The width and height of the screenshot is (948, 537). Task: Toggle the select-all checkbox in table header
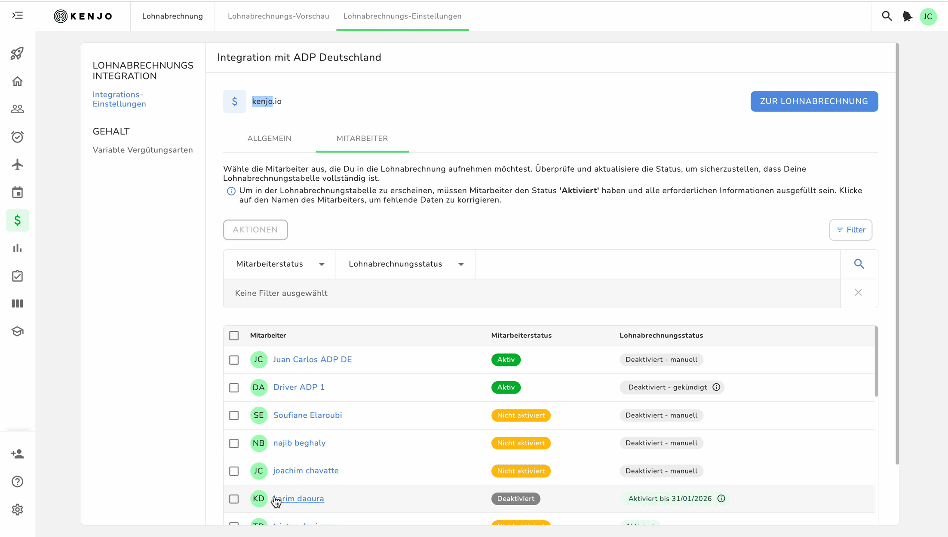[234, 336]
